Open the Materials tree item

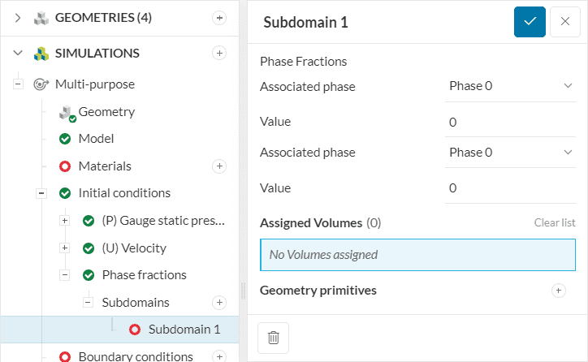point(104,166)
